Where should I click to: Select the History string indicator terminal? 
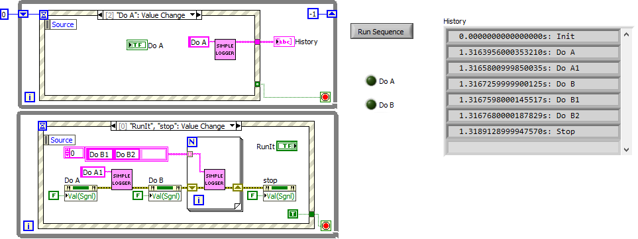pos(284,42)
